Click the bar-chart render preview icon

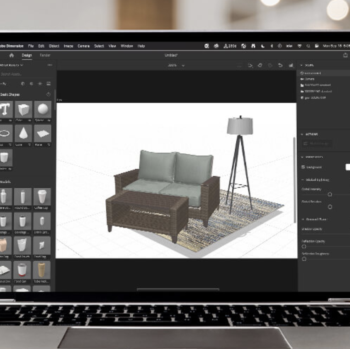pyautogui.click(x=291, y=65)
